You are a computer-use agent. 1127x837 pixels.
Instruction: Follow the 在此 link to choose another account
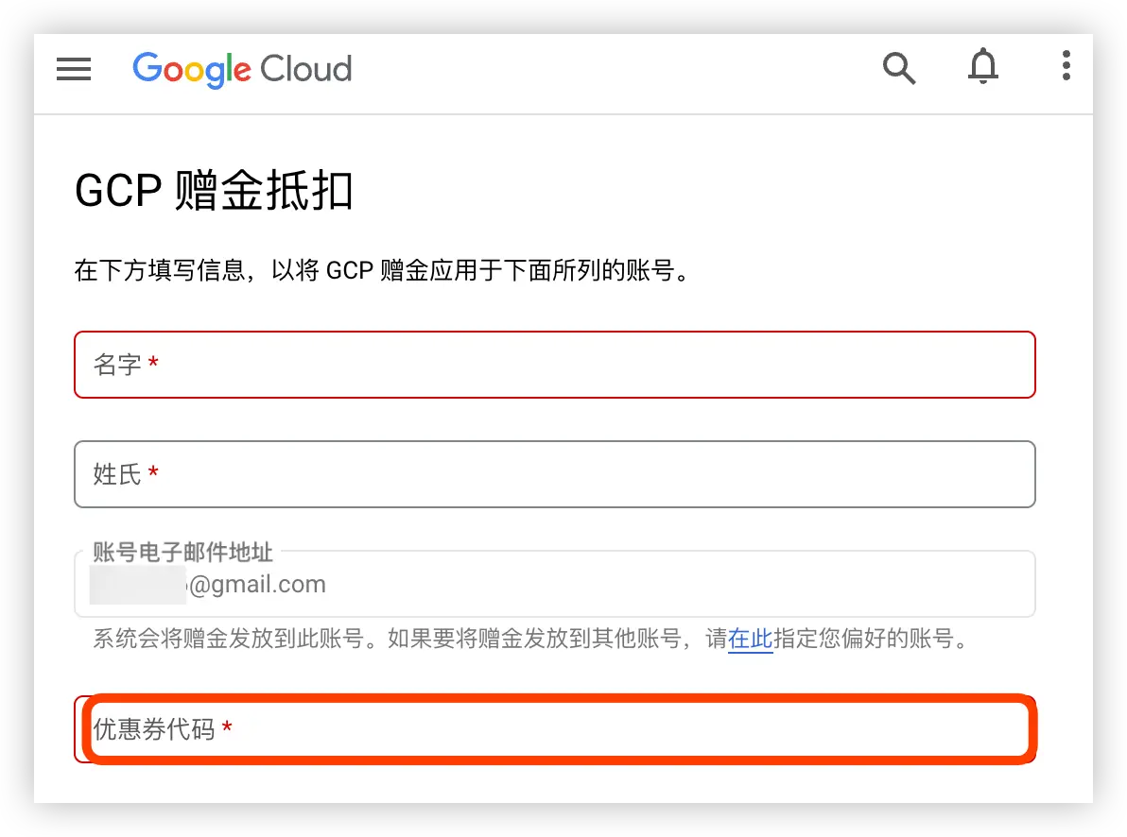[x=750, y=638]
